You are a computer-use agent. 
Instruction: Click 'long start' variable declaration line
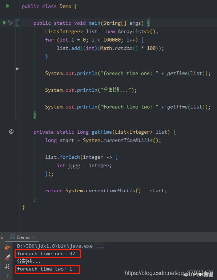point(103,140)
